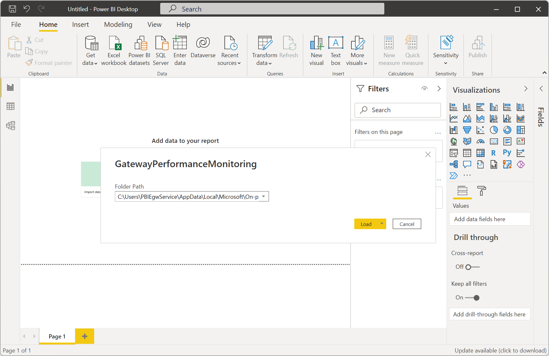This screenshot has height=356, width=549.
Task: Select the Donut chart visual
Action: coord(507,130)
